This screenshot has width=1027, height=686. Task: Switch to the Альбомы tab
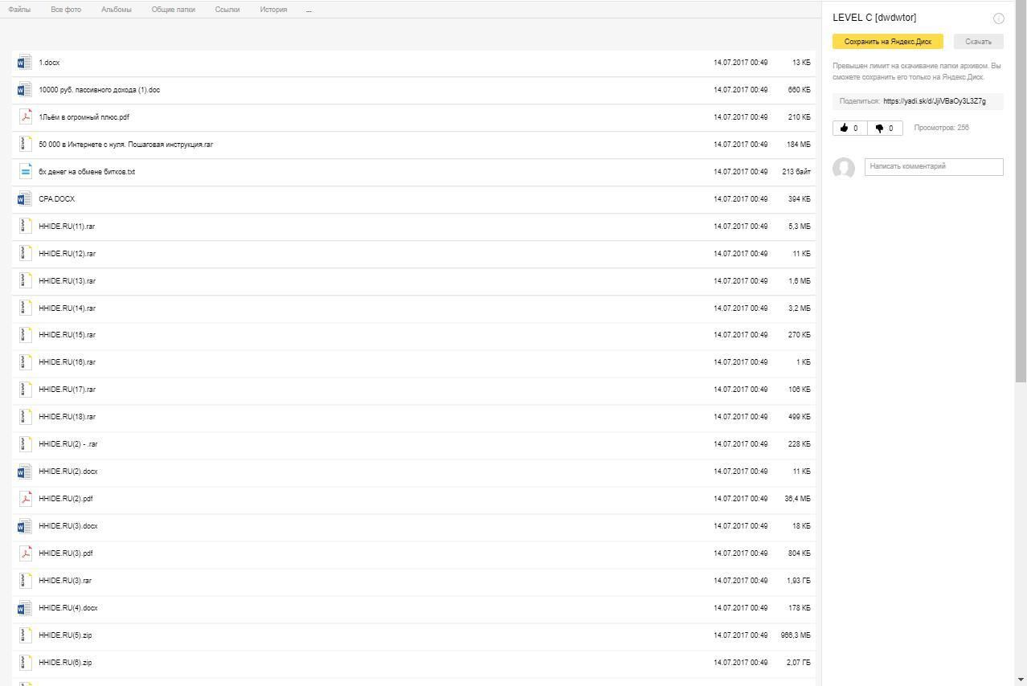116,10
